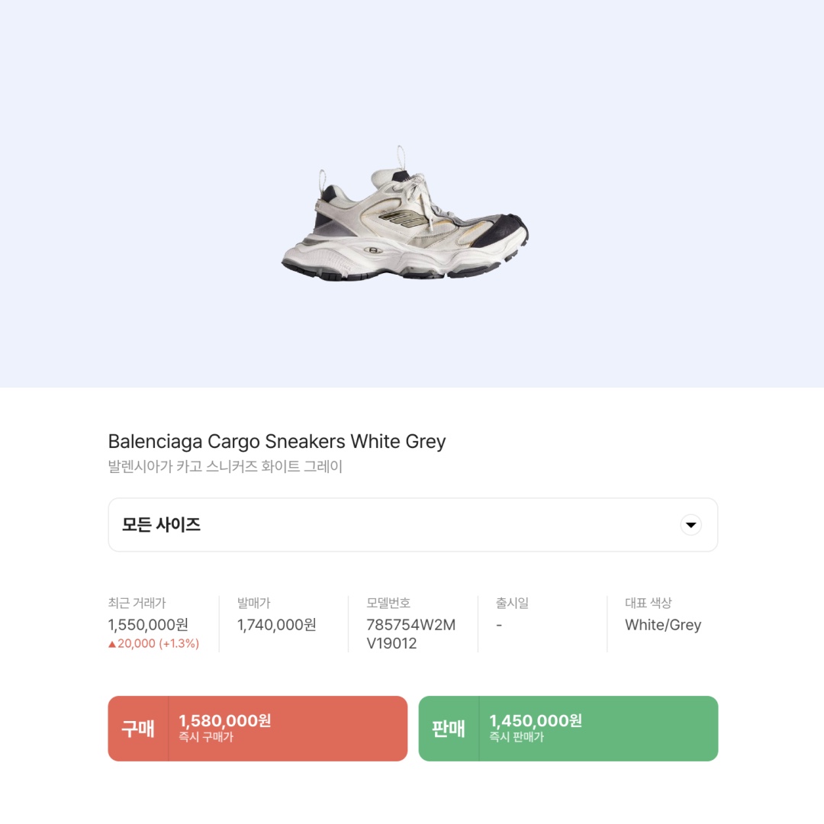Open the 모든 사이즈 size selector

pos(413,524)
